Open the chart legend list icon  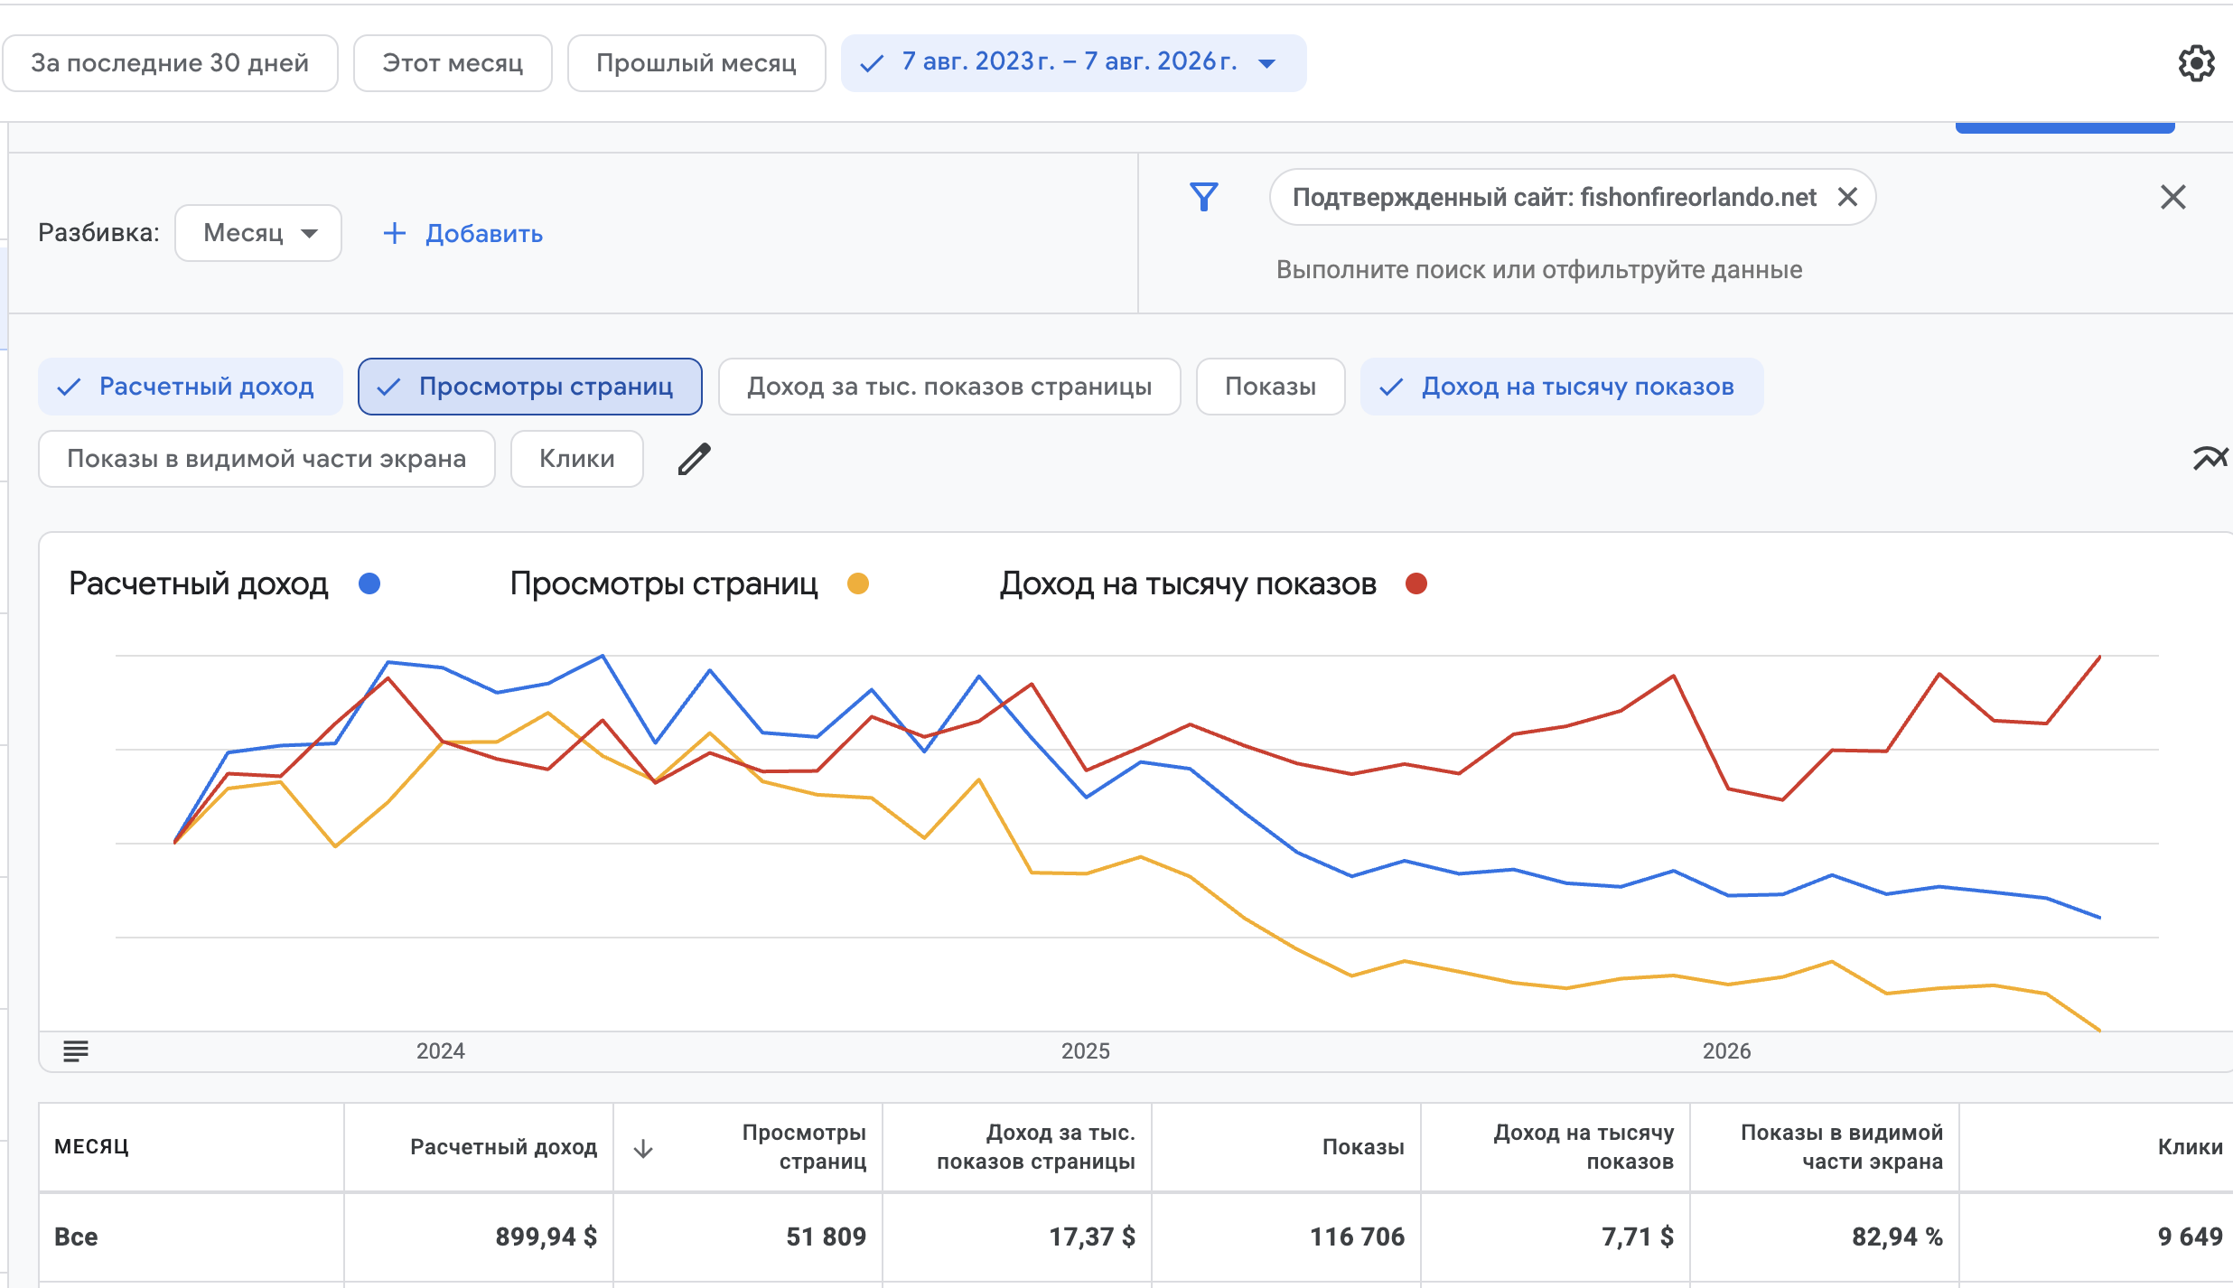(76, 1050)
